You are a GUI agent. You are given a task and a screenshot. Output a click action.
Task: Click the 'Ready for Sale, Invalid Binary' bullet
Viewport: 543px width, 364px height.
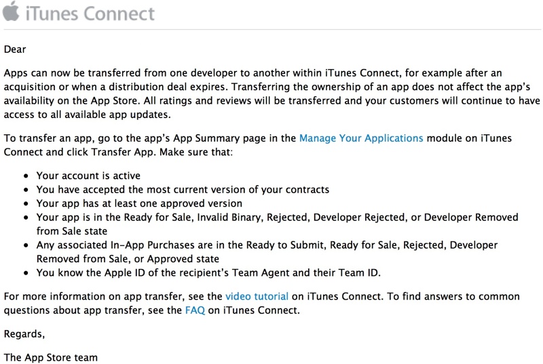pyautogui.click(x=278, y=224)
